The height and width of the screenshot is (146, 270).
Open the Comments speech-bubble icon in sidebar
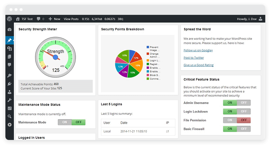(x=9, y=65)
